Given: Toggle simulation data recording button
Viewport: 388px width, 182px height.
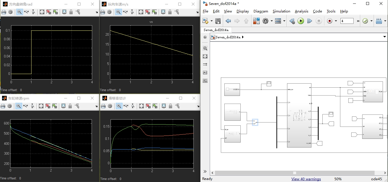Looking at the screenshot, I should coord(330,21).
